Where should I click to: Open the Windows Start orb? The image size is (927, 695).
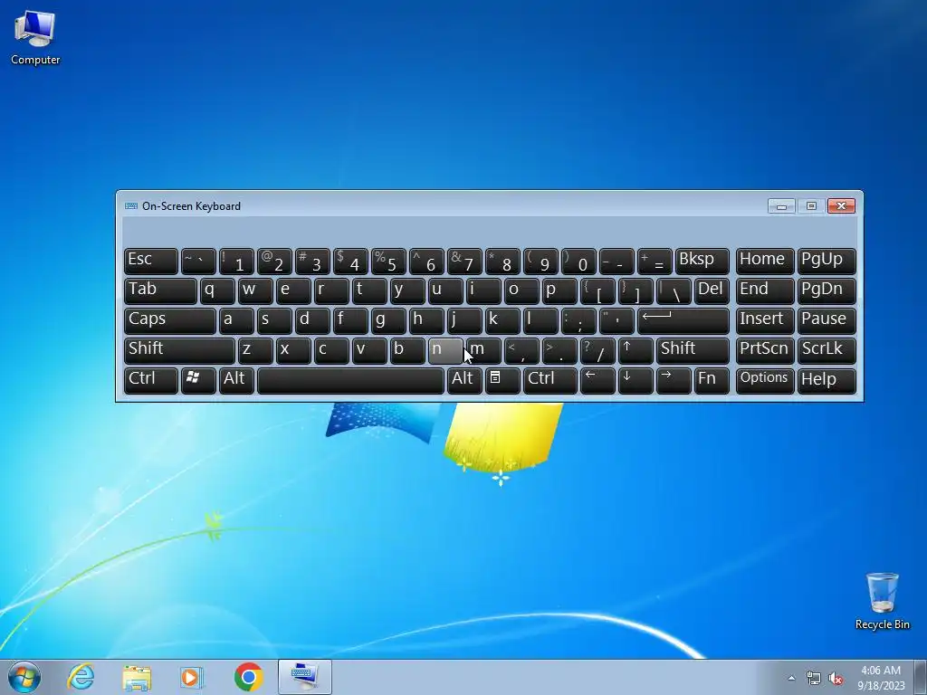coord(24,677)
